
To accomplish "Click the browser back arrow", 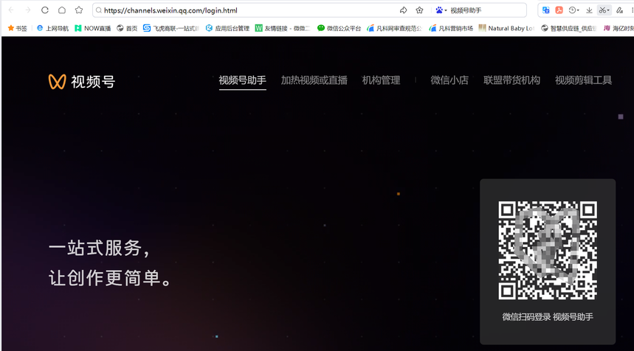I will (11, 10).
